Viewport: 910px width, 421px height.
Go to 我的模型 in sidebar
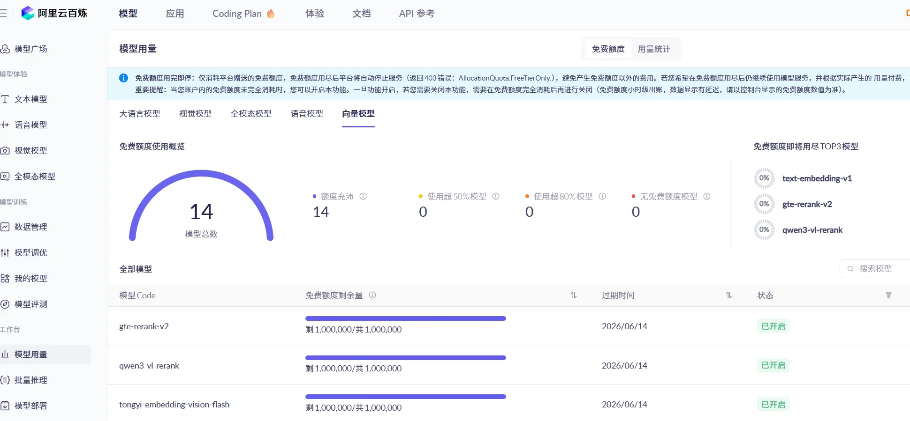click(30, 279)
